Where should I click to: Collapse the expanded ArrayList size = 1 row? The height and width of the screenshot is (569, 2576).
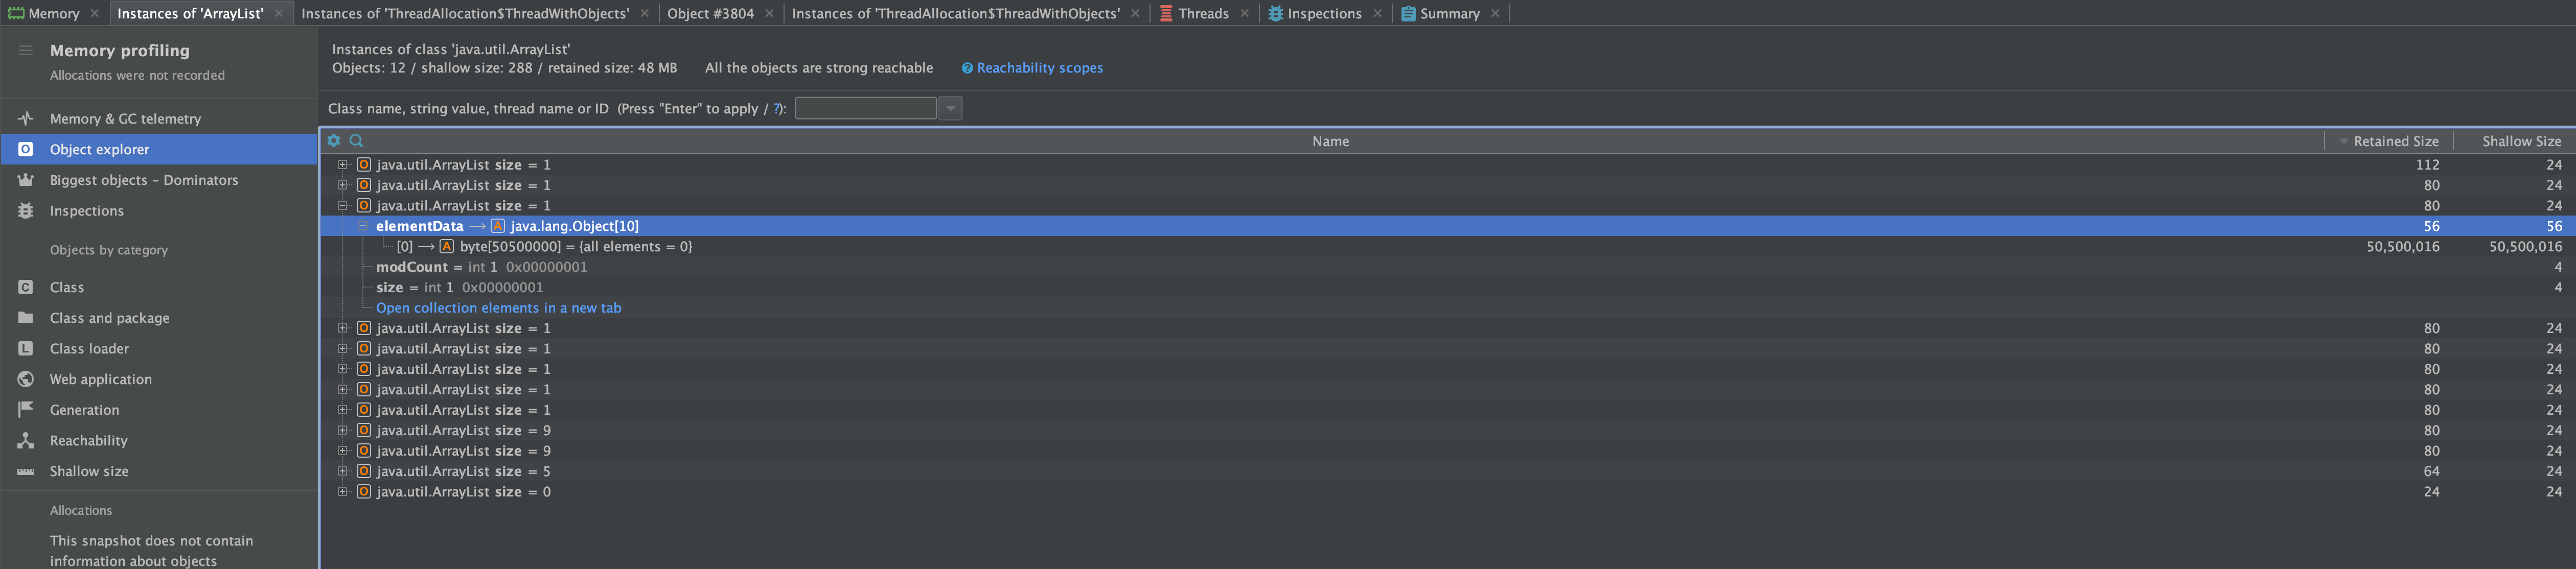tap(342, 205)
